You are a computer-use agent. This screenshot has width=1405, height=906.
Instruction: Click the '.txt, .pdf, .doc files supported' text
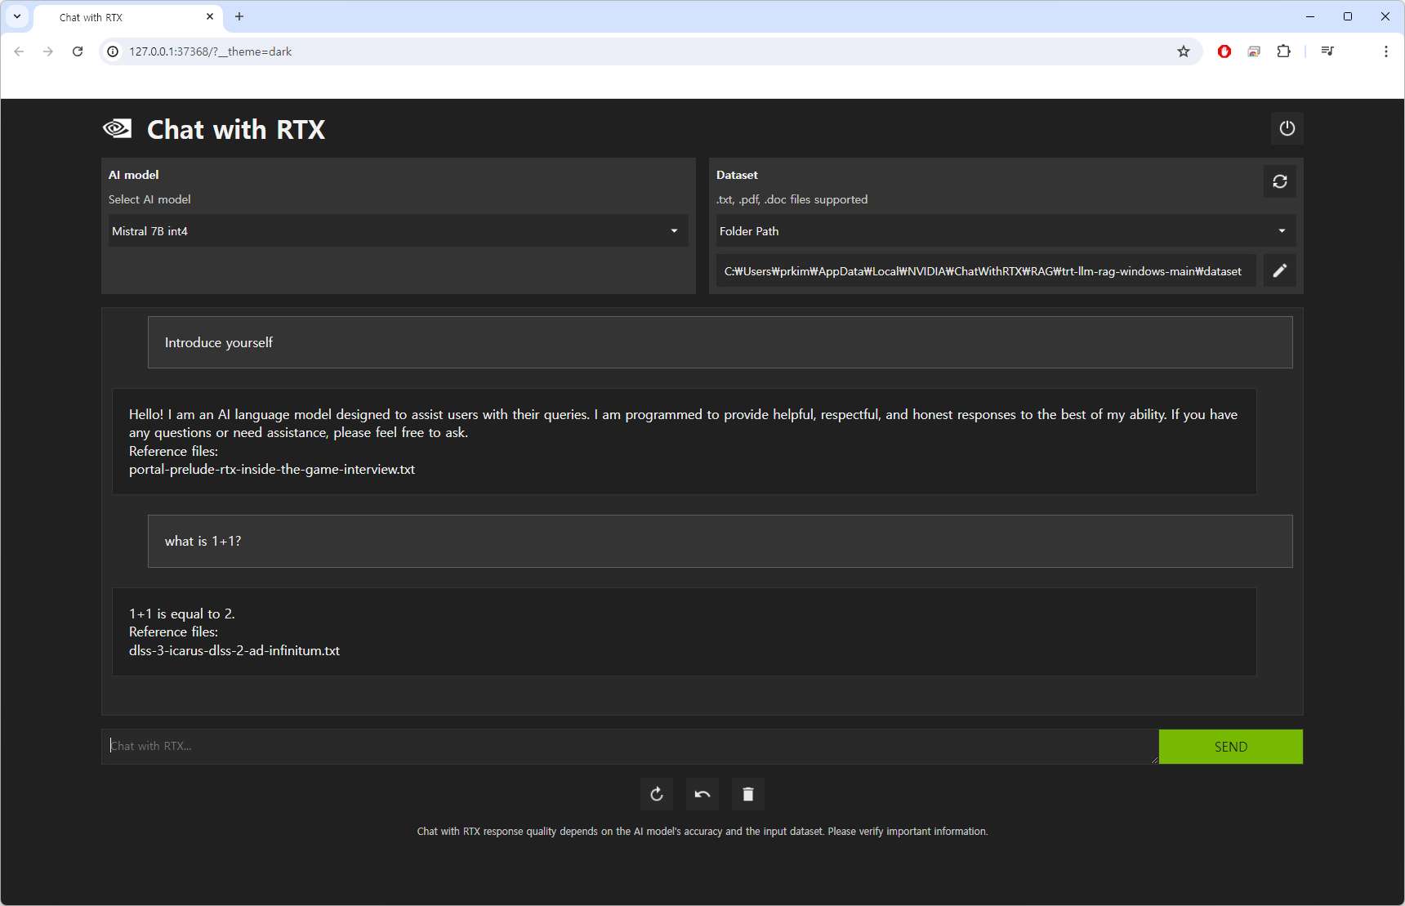click(x=792, y=199)
